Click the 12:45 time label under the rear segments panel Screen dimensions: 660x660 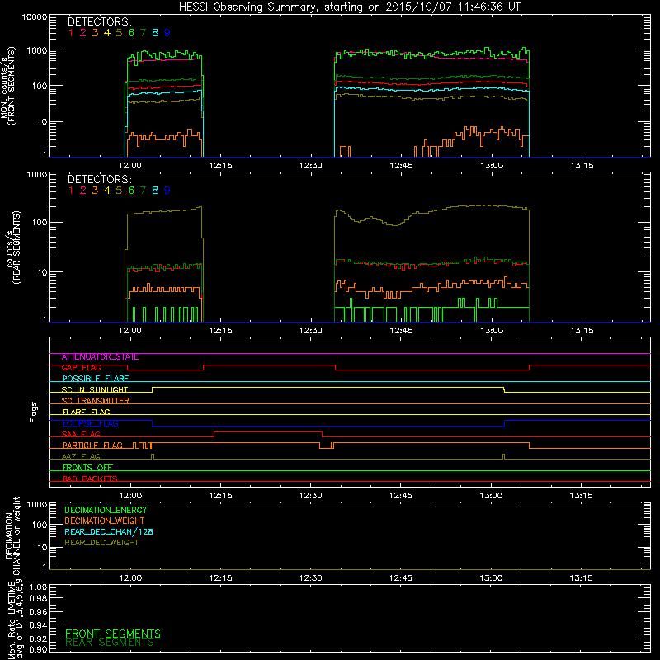click(401, 331)
